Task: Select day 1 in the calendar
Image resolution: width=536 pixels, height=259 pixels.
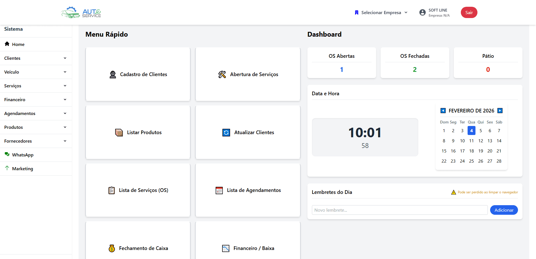Action: coord(444,130)
